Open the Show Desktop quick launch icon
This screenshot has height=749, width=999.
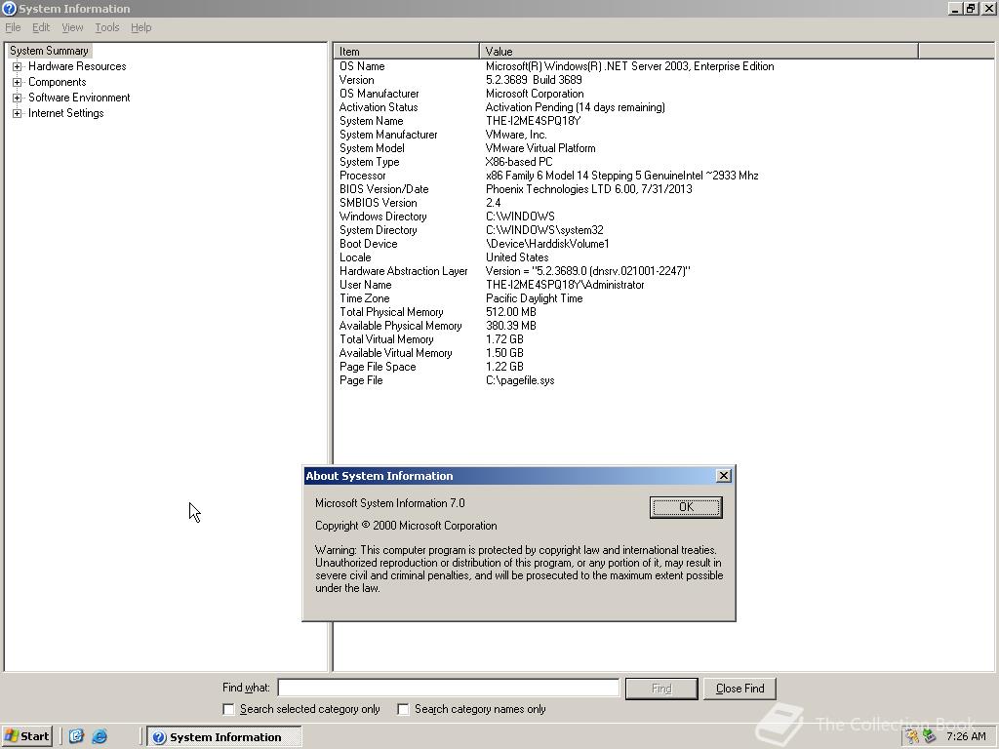click(x=76, y=736)
